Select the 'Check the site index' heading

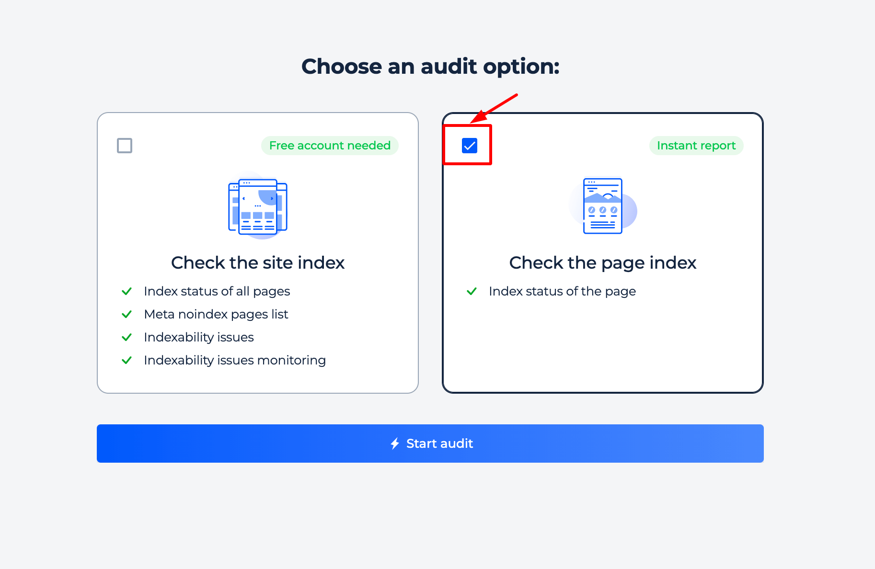coord(258,263)
